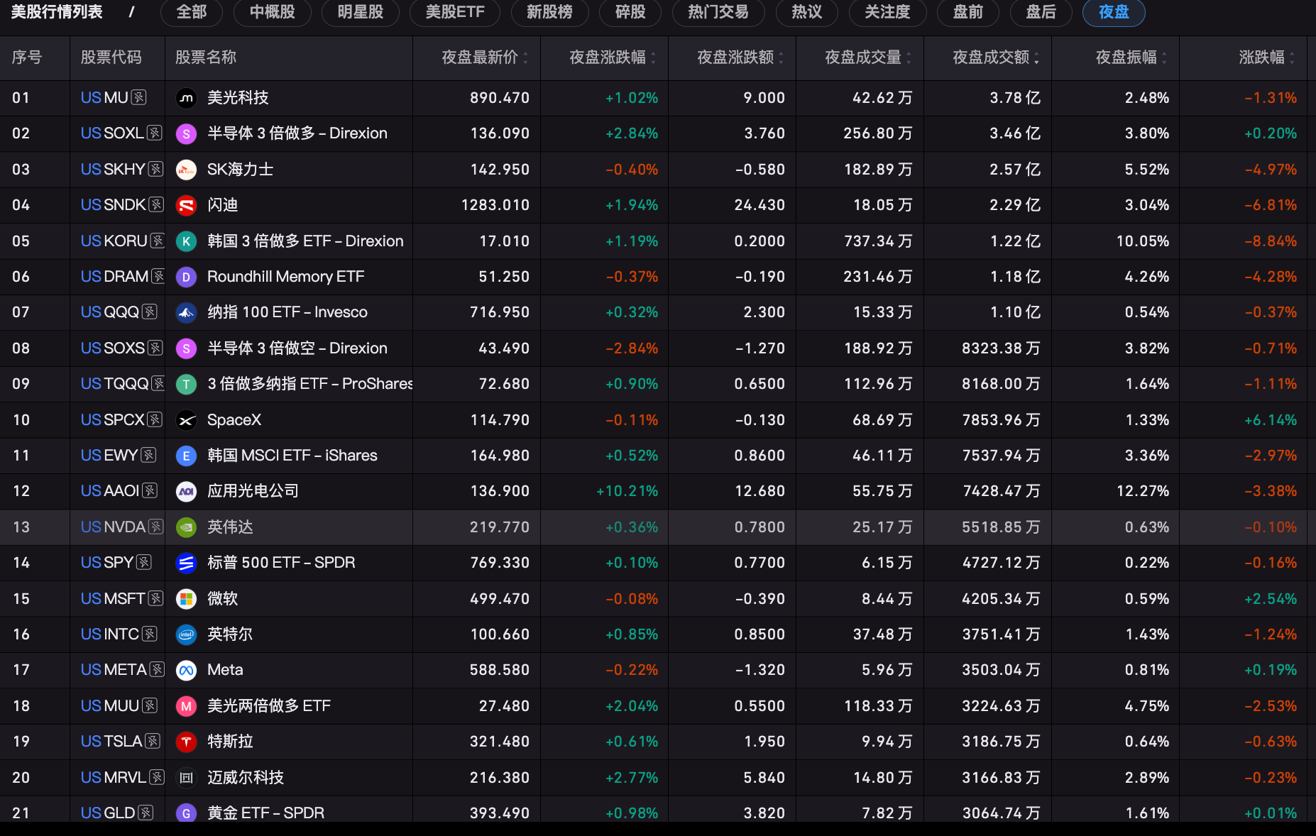Screen dimensions: 1316x836
Task: Switch to the 中概股 tab
Action: [x=273, y=12]
